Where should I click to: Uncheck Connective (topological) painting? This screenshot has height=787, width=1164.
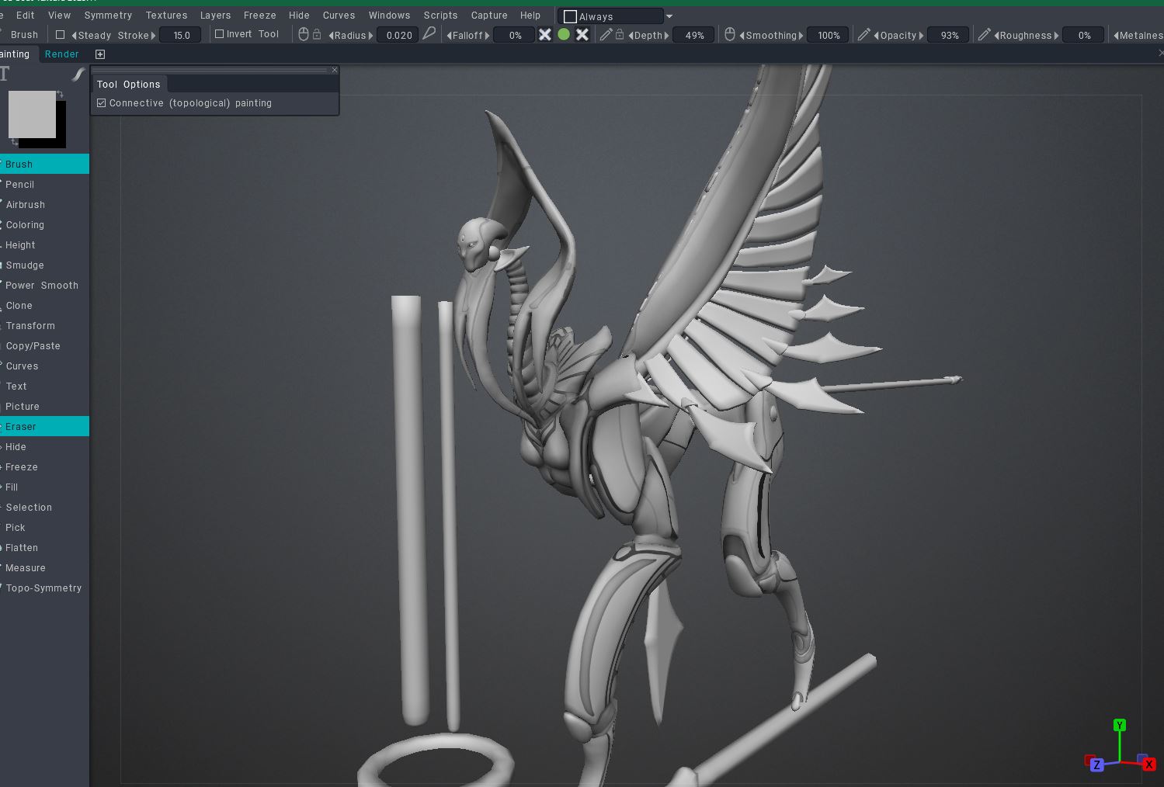click(x=102, y=103)
